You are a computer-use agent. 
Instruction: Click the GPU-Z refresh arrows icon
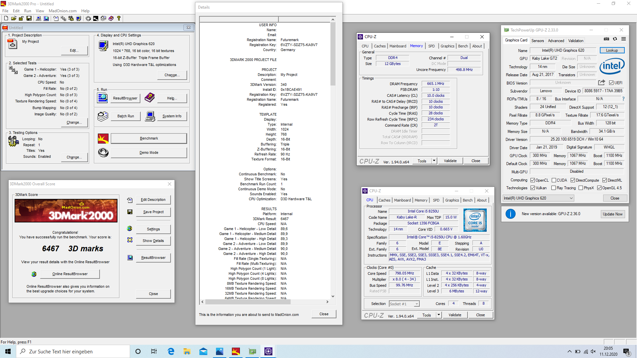coord(615,39)
